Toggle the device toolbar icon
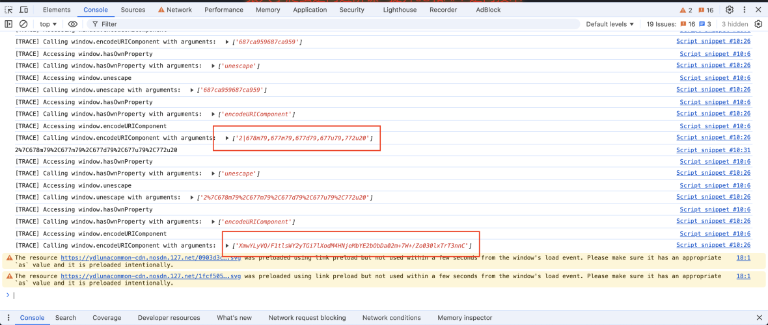This screenshot has width=768, height=325. [23, 10]
